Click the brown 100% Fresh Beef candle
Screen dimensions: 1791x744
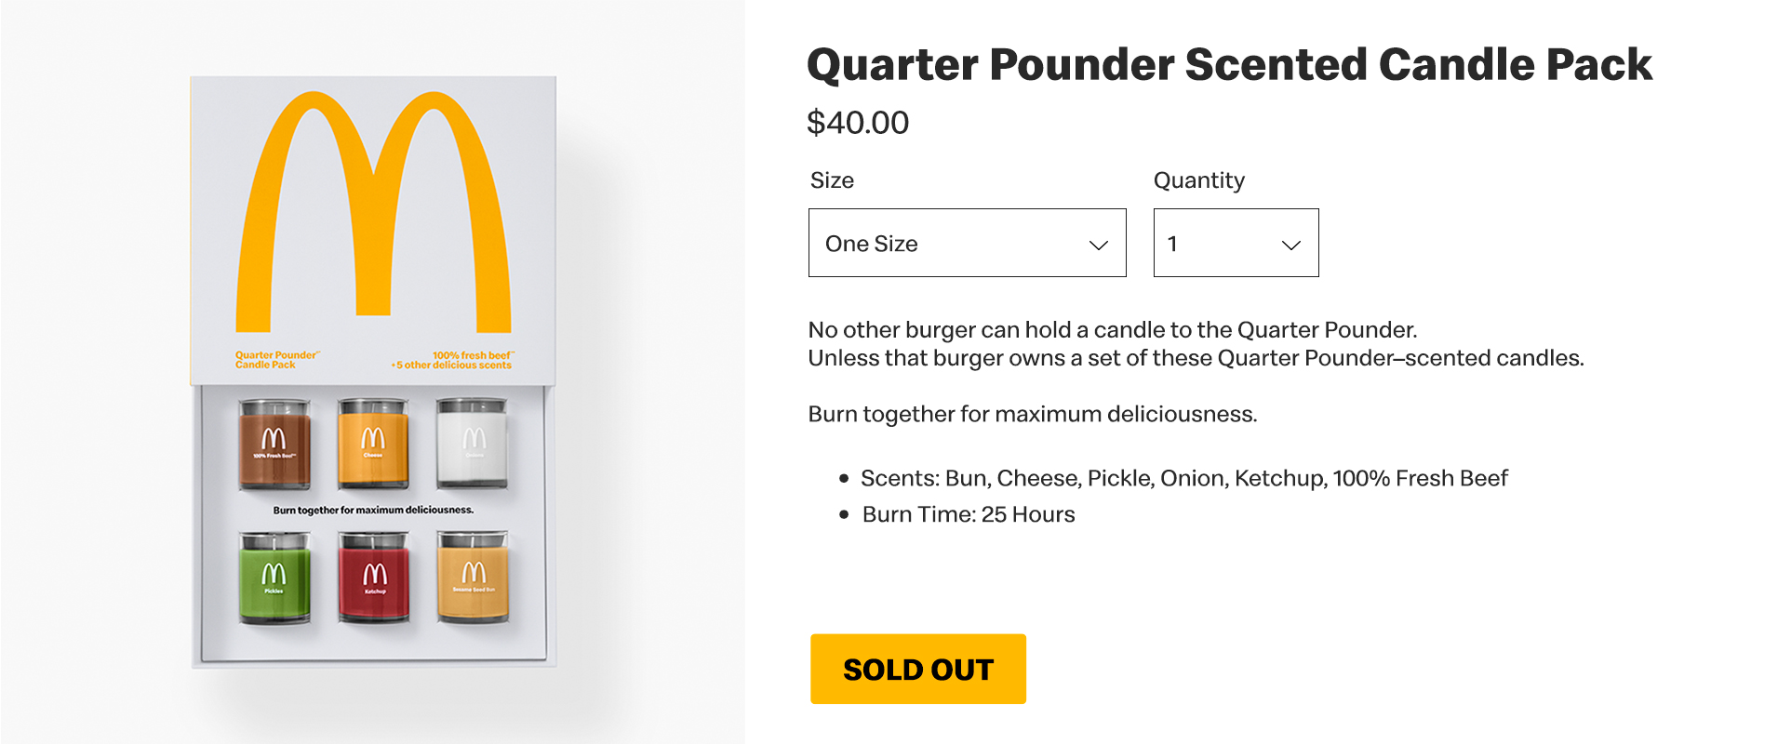click(x=274, y=444)
